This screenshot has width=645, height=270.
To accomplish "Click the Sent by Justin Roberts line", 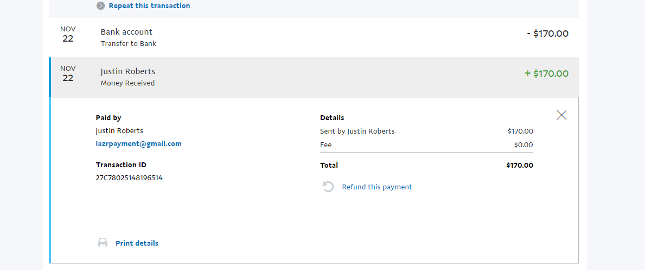I will (x=357, y=131).
